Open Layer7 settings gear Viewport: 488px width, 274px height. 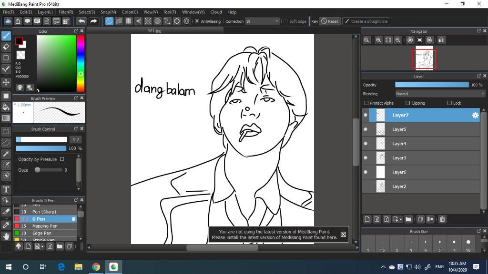475,115
